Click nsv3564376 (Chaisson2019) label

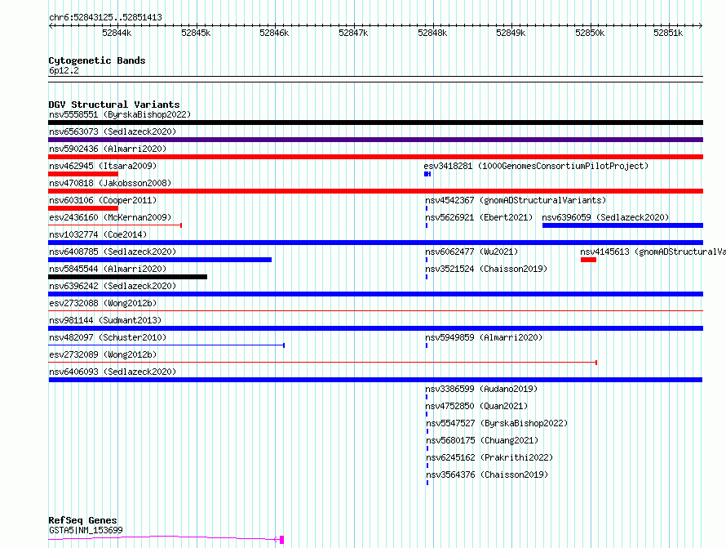click(487, 474)
